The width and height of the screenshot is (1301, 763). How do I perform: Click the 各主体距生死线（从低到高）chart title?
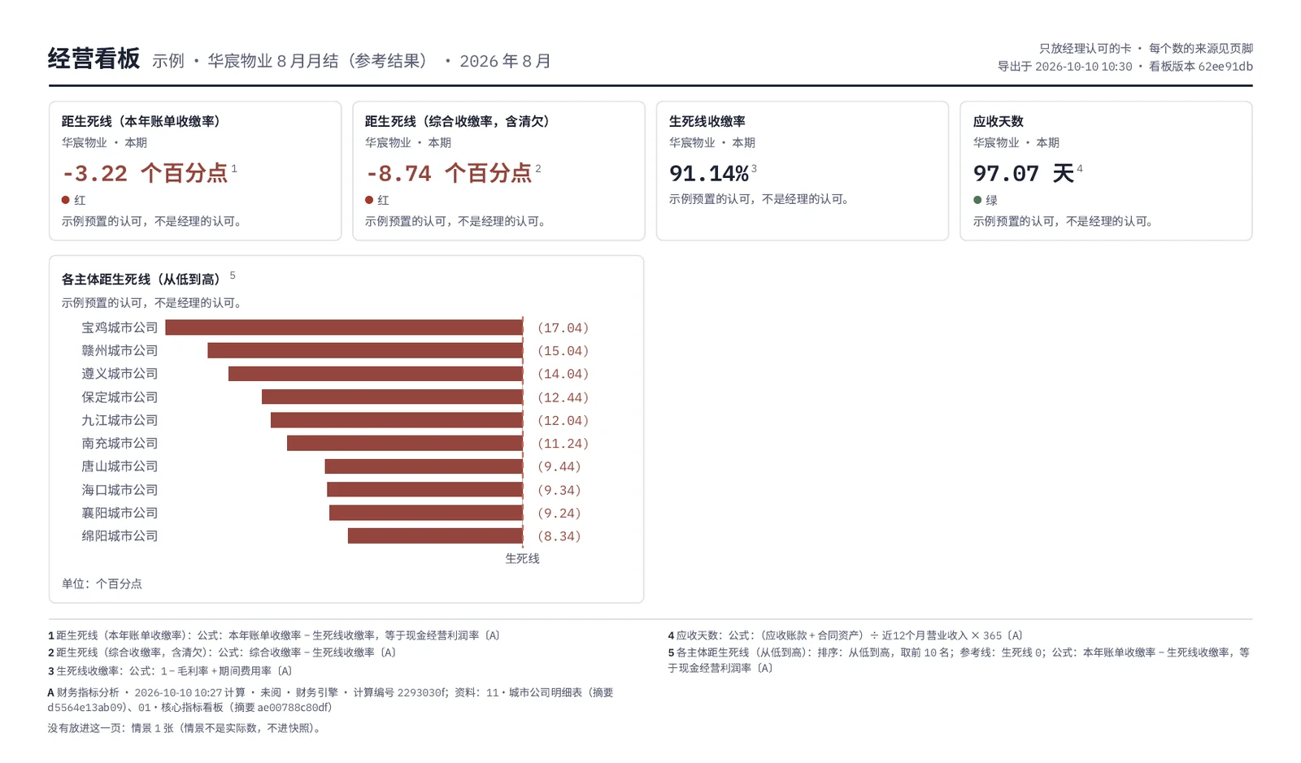(142, 279)
